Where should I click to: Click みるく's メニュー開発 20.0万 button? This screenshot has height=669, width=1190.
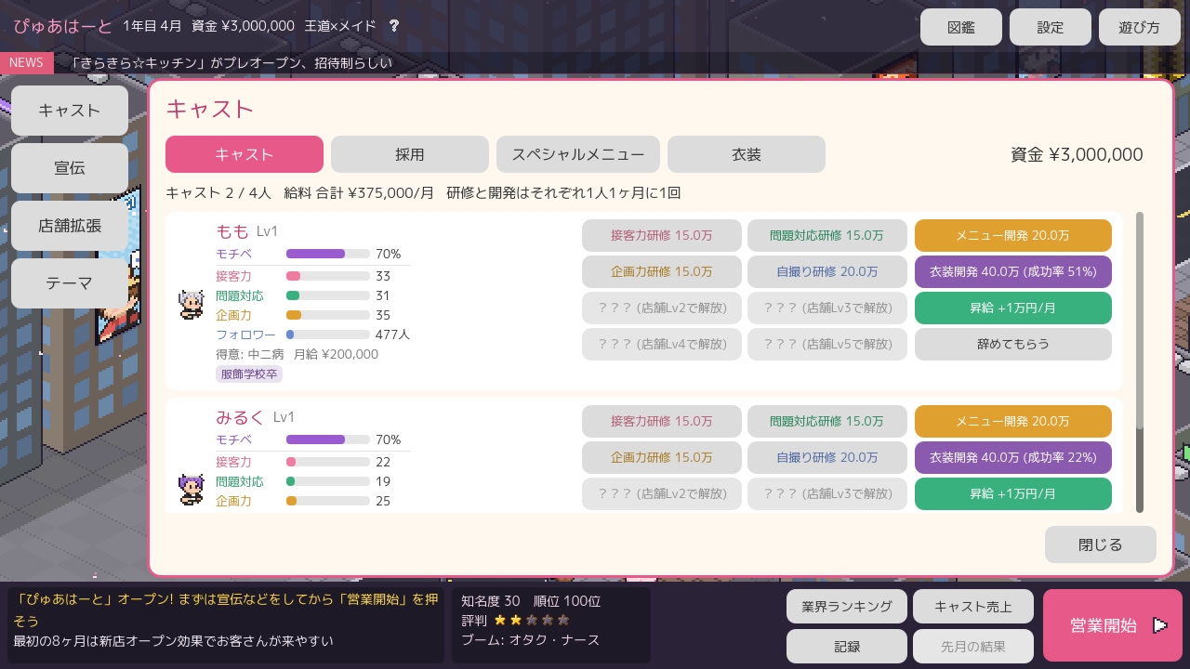pos(1013,421)
